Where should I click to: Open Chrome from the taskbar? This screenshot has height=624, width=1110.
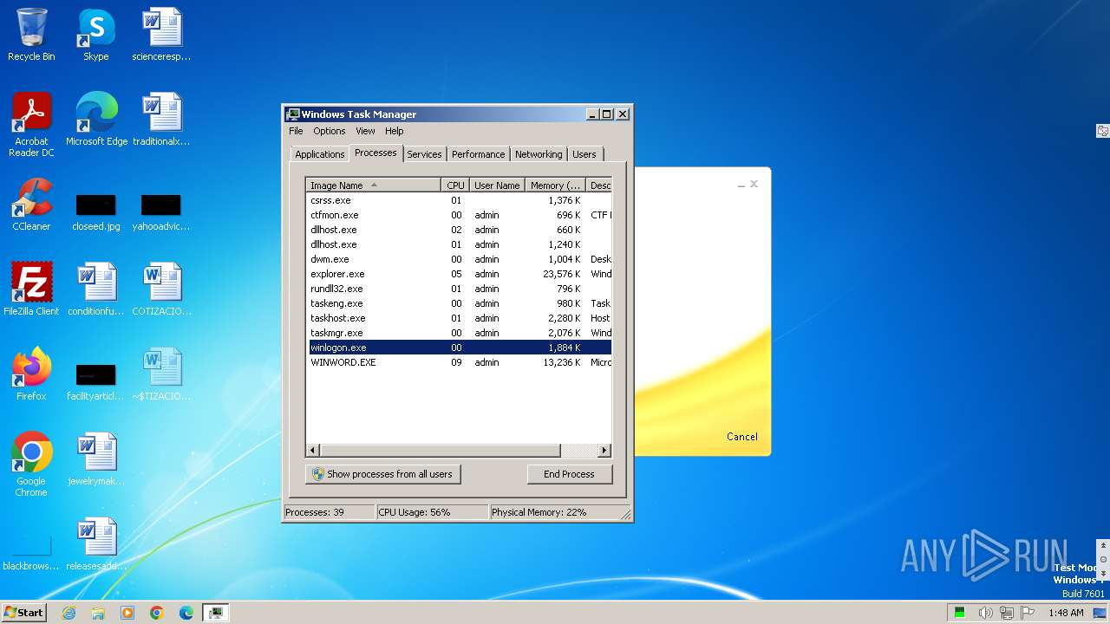pos(157,613)
